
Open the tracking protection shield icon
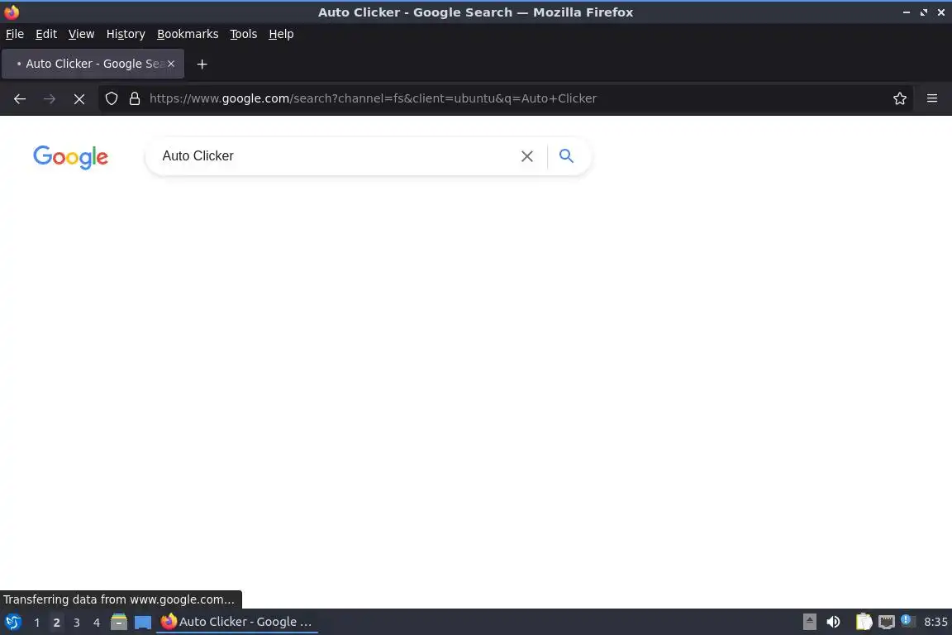(x=111, y=98)
